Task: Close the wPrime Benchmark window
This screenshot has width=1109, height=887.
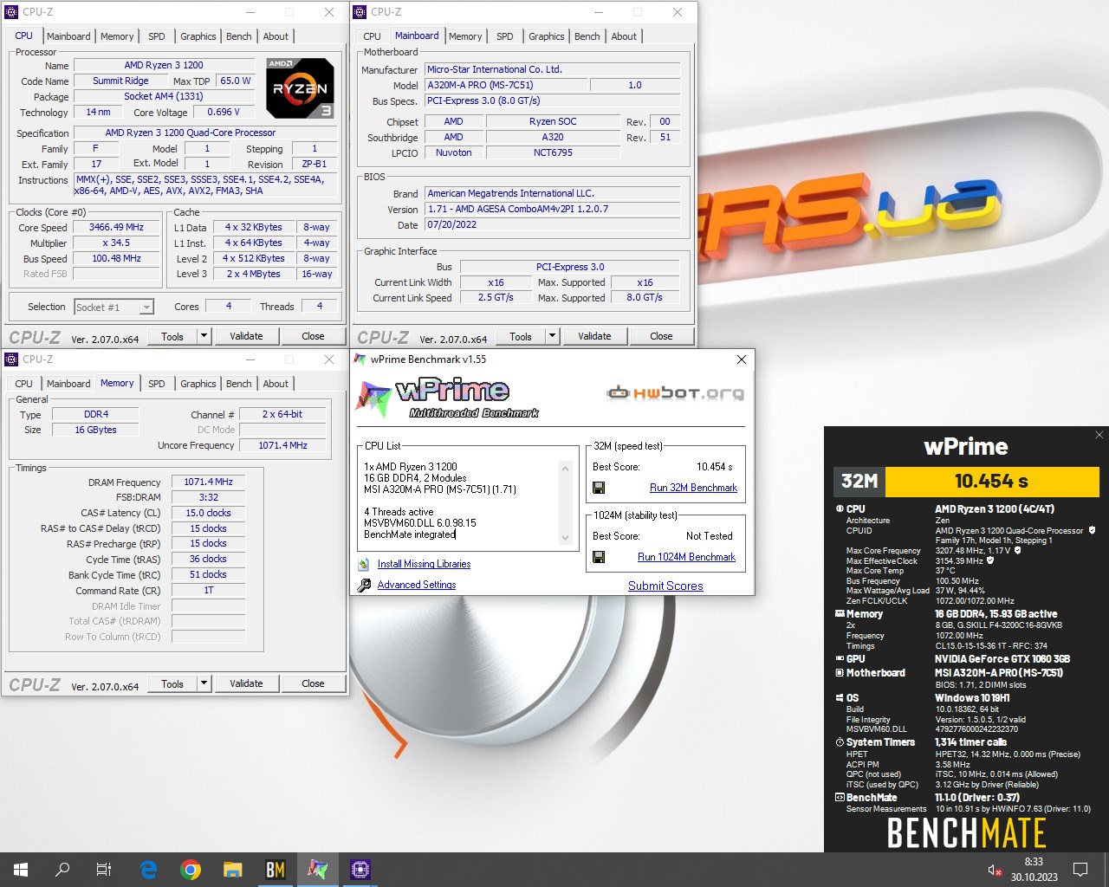Action: 741,359
